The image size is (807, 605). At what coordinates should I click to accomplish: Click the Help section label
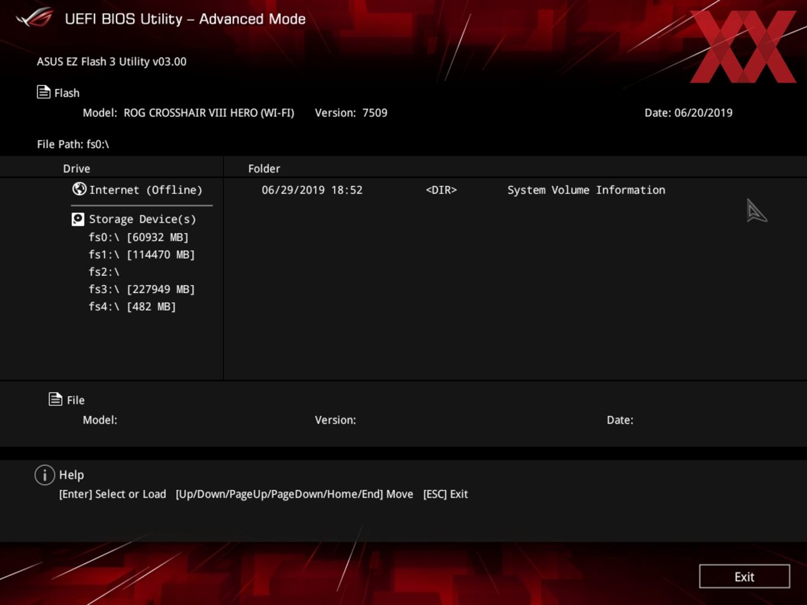(71, 475)
